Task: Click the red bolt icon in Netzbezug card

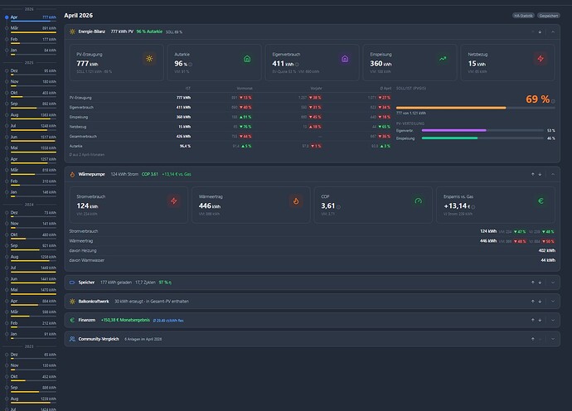Action: pyautogui.click(x=540, y=59)
